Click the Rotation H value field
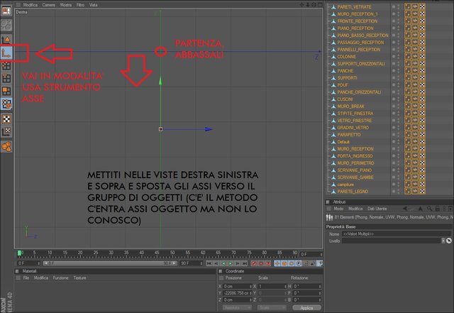454x313 pixels. [307, 286]
